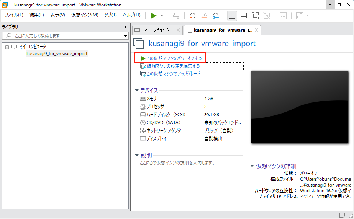Viewport: 354px width, 219px height.
Task: Select the ネットワーク アダプタ device row
Action: point(191,130)
